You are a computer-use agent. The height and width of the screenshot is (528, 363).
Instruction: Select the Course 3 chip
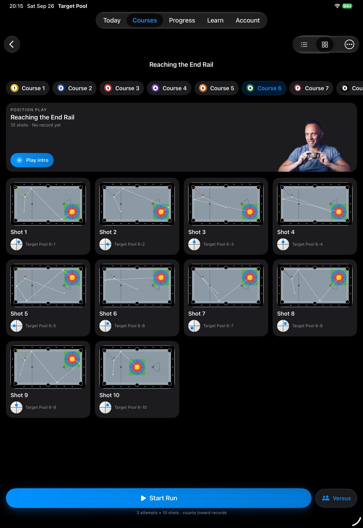click(x=122, y=88)
